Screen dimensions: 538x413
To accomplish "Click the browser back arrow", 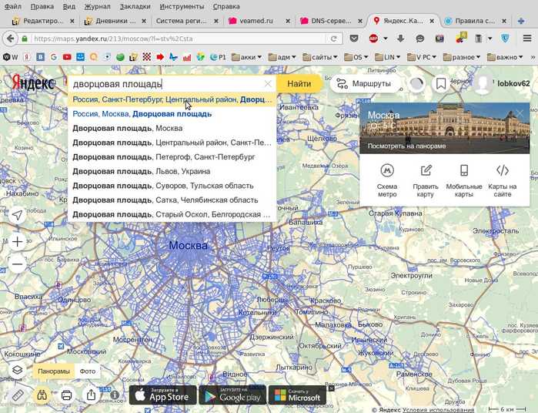I will pyautogui.click(x=11, y=39).
